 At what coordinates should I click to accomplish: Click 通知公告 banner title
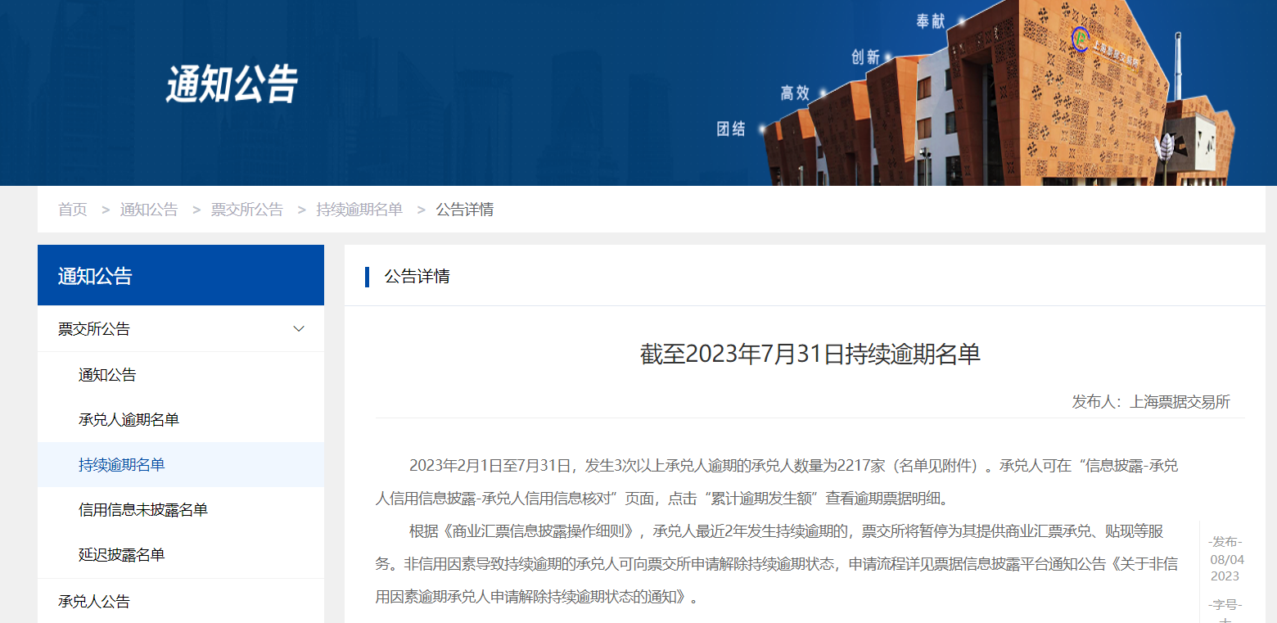point(232,84)
